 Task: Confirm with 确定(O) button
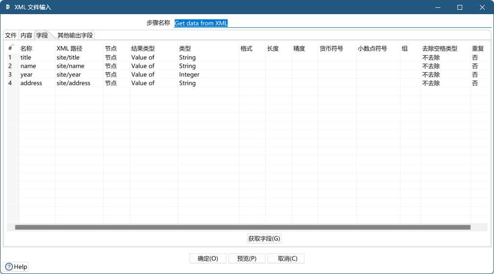click(208, 258)
